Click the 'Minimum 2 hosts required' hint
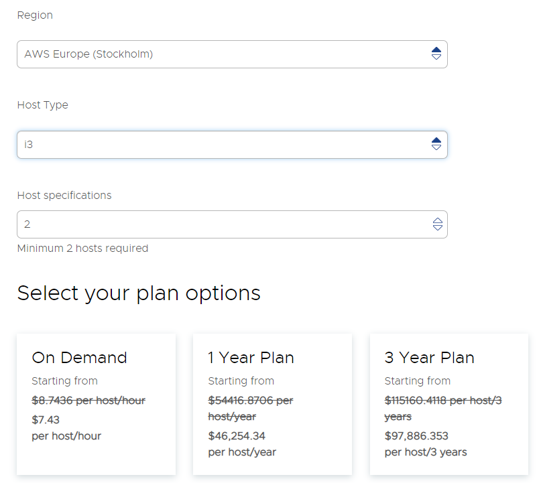This screenshot has width=539, height=483. pyautogui.click(x=82, y=249)
